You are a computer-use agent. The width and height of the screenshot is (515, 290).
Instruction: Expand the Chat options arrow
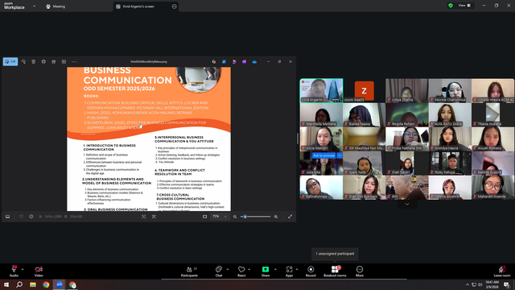228,269
